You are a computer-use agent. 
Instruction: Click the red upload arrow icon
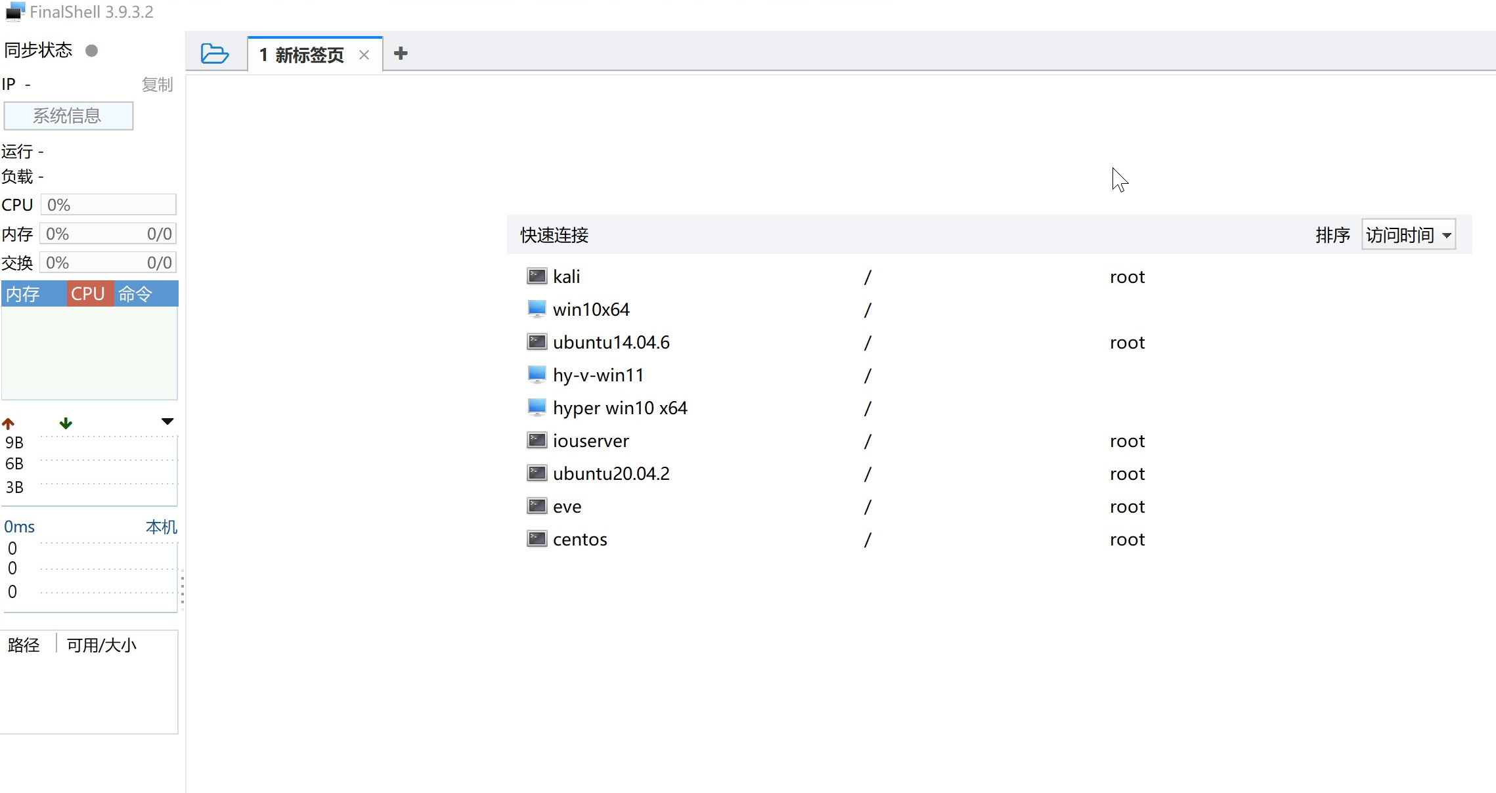(x=9, y=423)
